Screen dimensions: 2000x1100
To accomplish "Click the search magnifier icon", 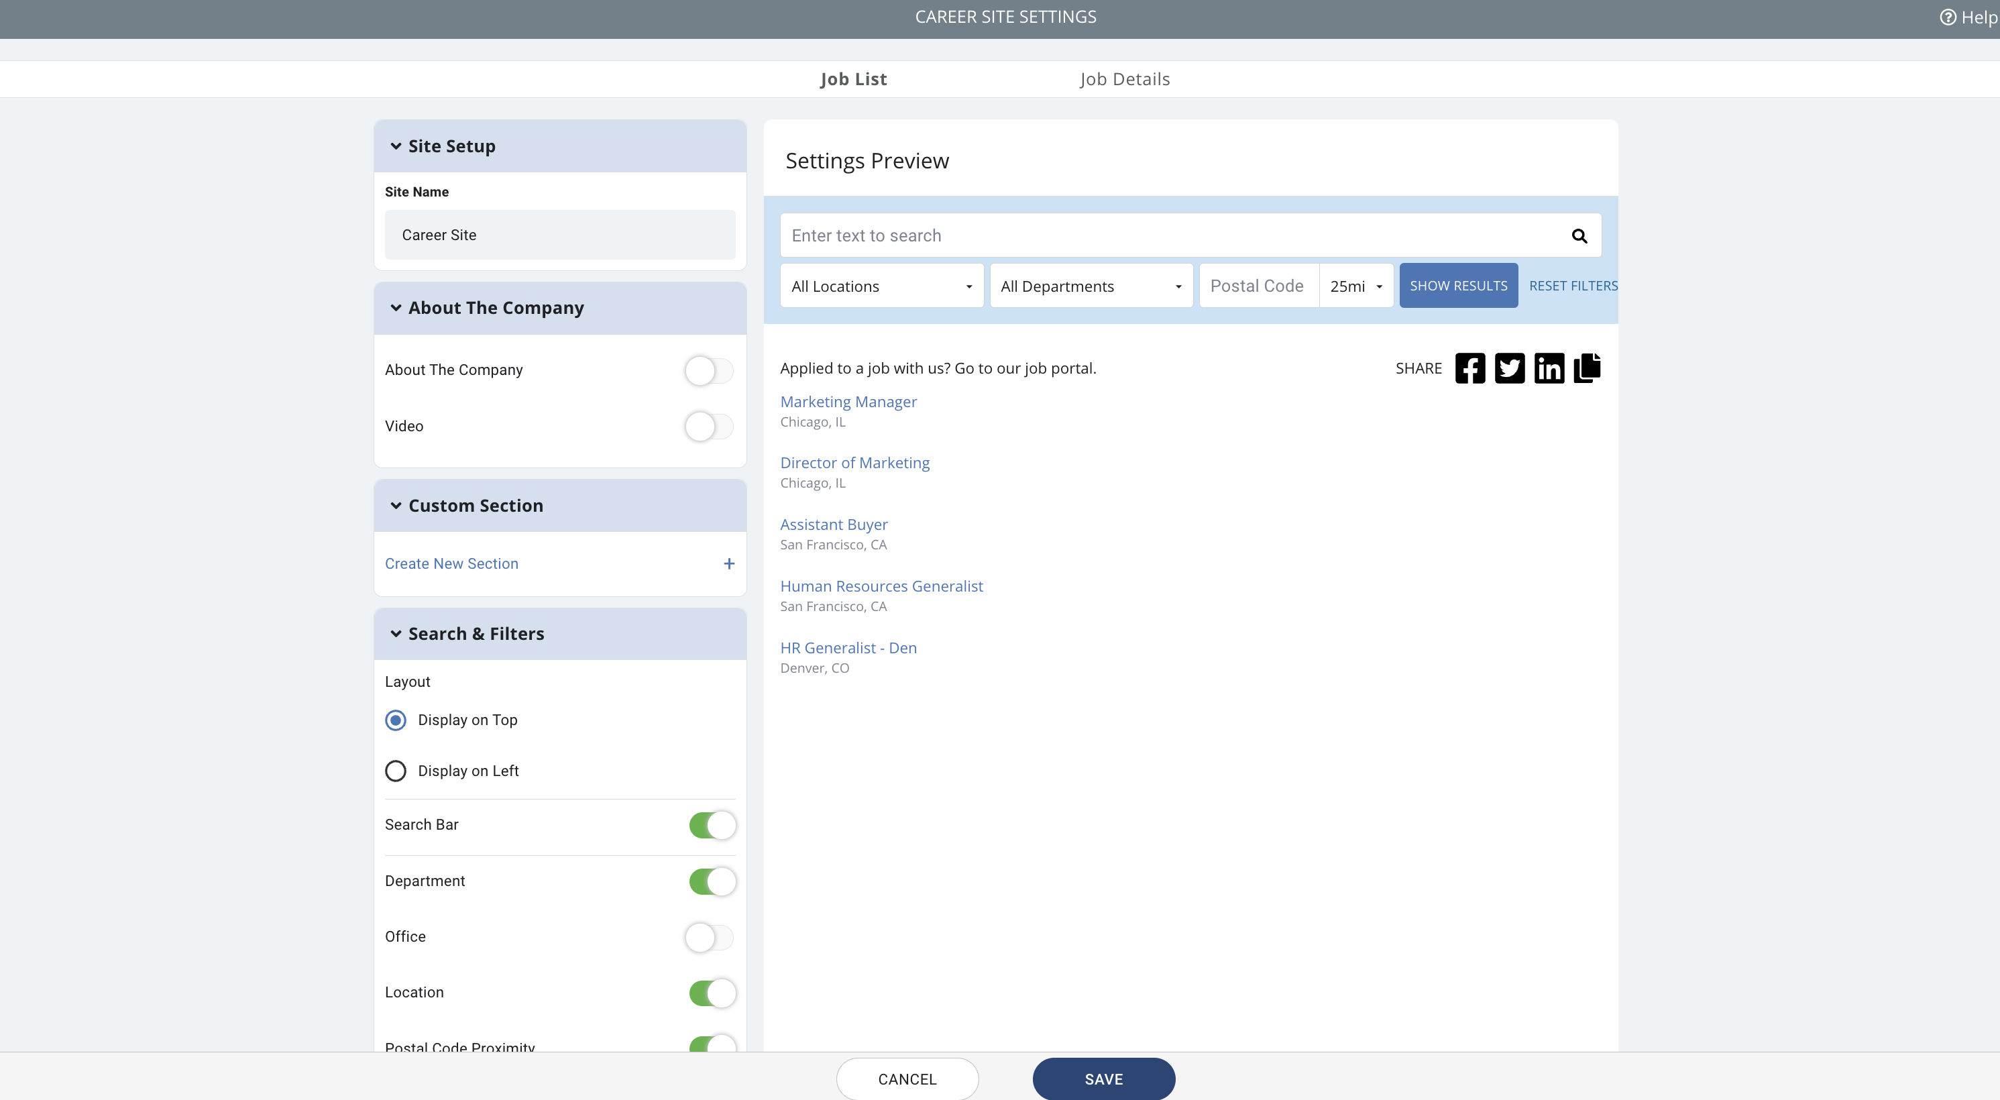I will pyautogui.click(x=1579, y=236).
